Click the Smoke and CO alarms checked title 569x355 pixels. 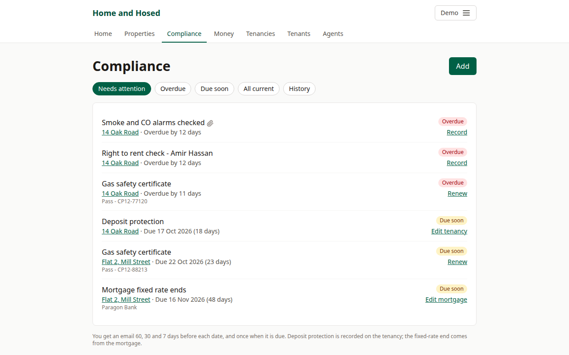(x=153, y=122)
